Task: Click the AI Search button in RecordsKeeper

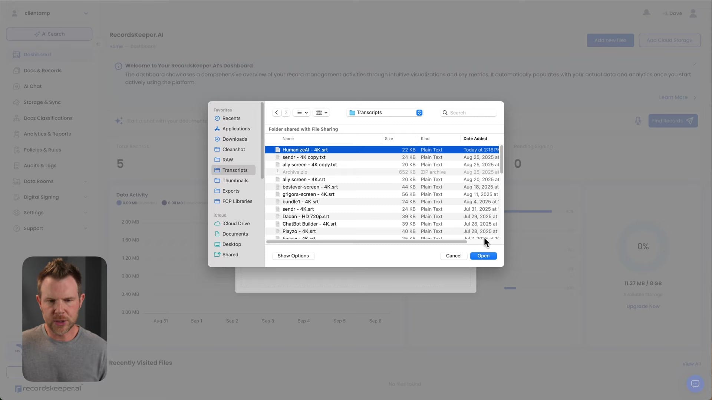Action: 49,34
